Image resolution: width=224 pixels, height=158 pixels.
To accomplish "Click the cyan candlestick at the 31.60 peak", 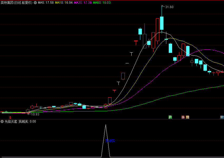I will point(162,23).
